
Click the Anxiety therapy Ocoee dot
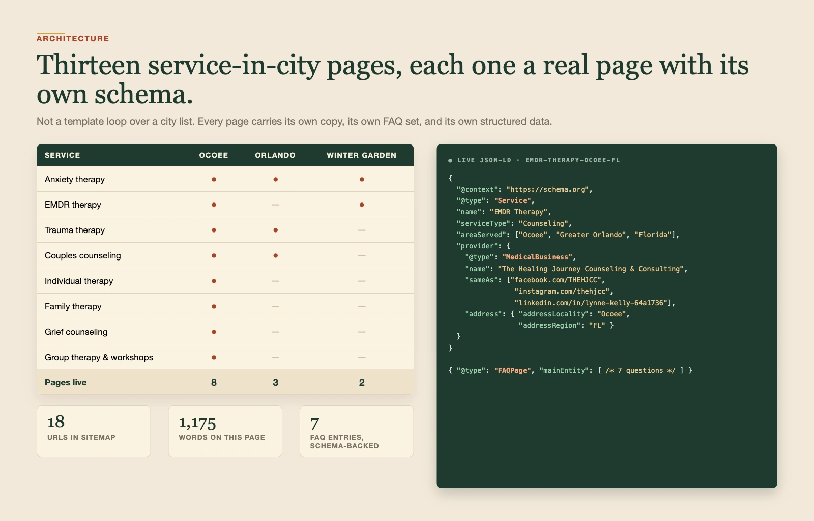[x=214, y=179]
